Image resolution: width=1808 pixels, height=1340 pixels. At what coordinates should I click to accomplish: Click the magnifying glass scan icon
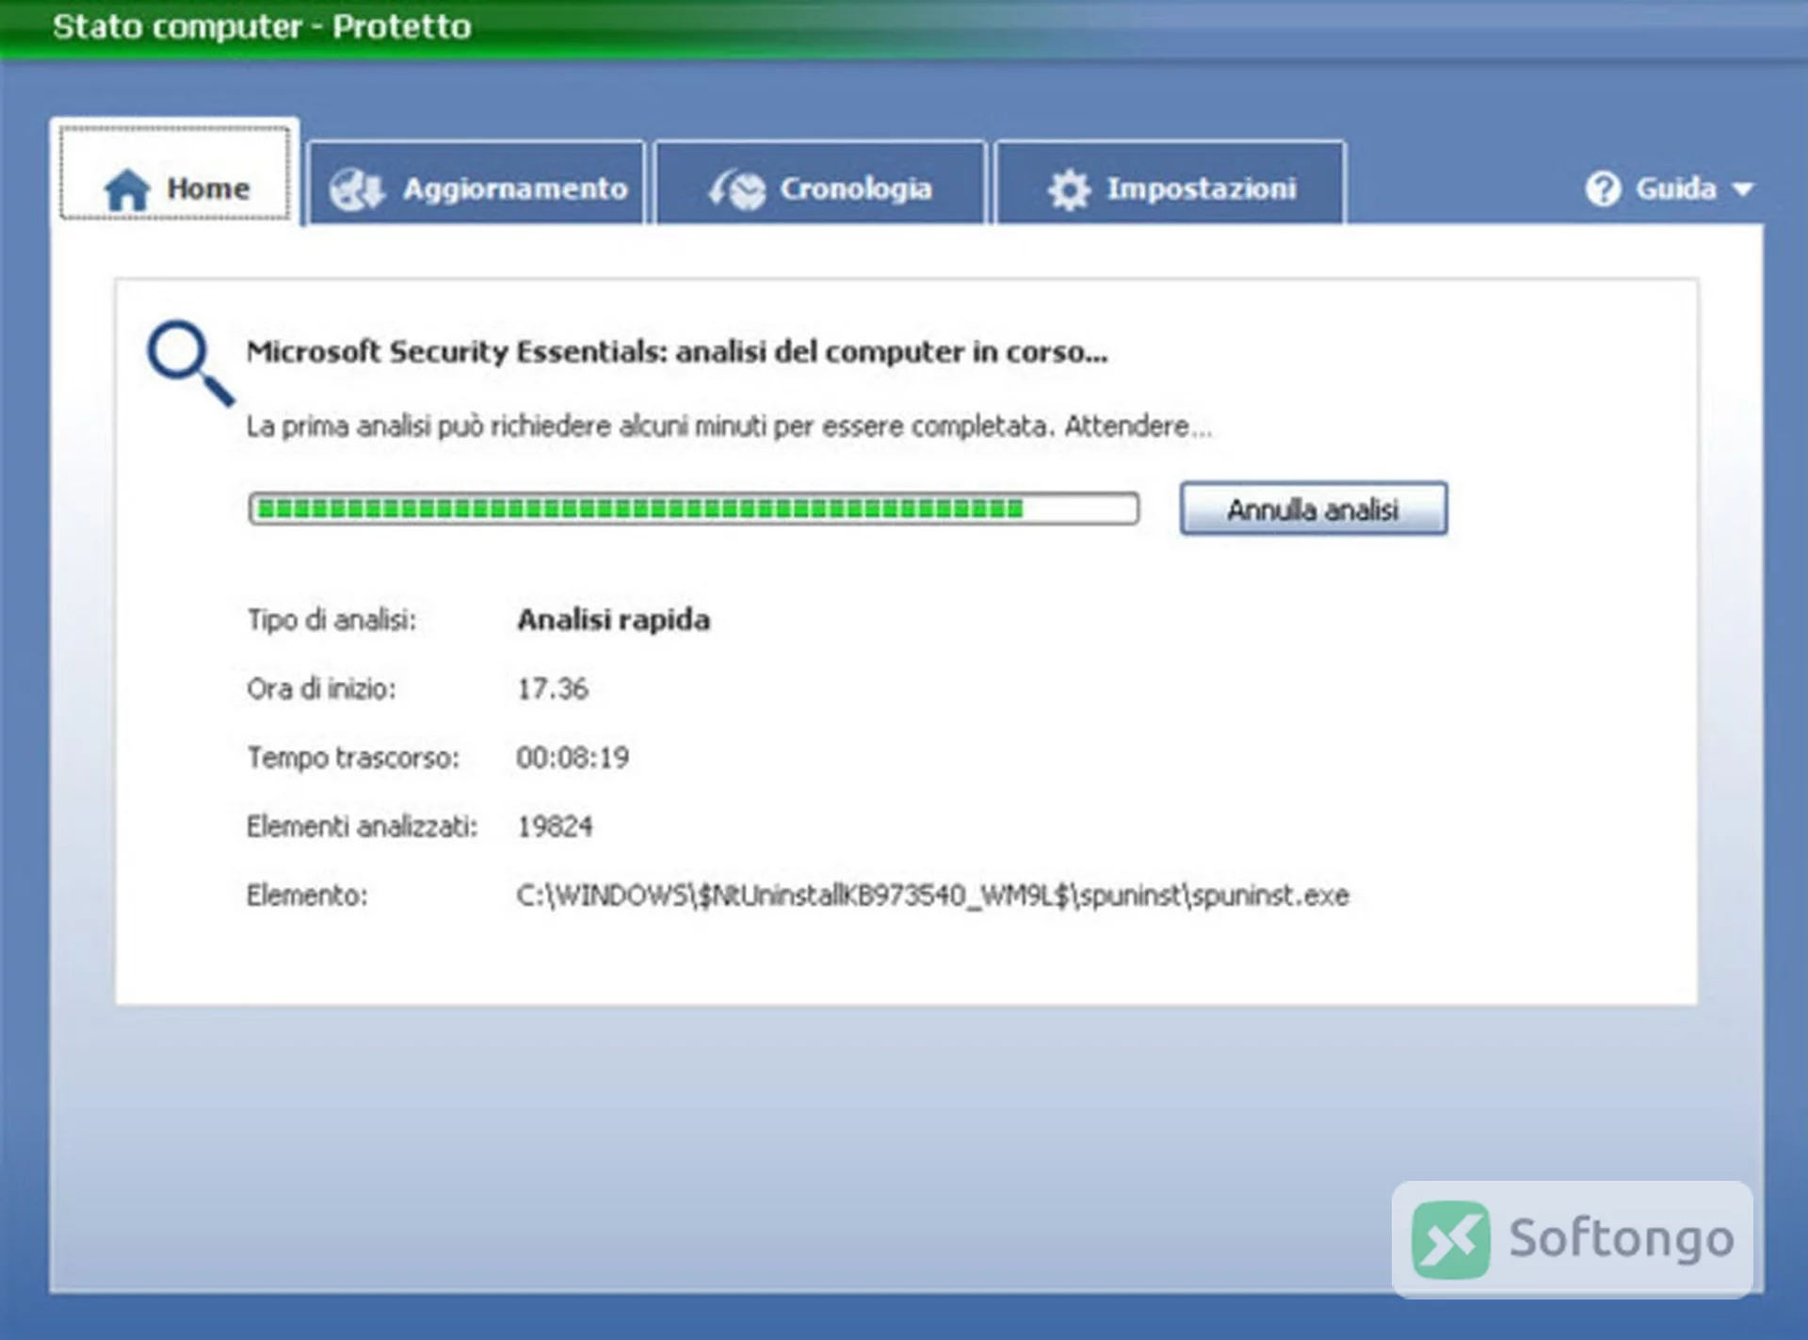pyautogui.click(x=189, y=363)
